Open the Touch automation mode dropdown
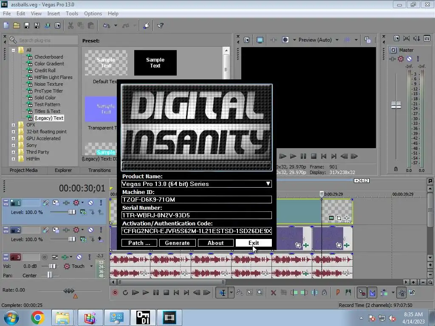Viewport: 435px width, 326px height. (x=91, y=266)
